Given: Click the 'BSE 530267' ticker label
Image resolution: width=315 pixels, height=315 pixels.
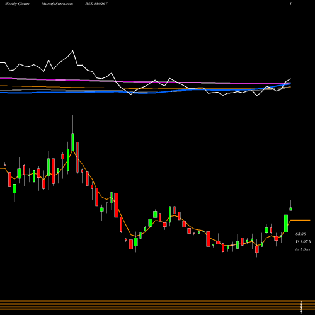Looking at the screenshot, I should coord(96,4).
